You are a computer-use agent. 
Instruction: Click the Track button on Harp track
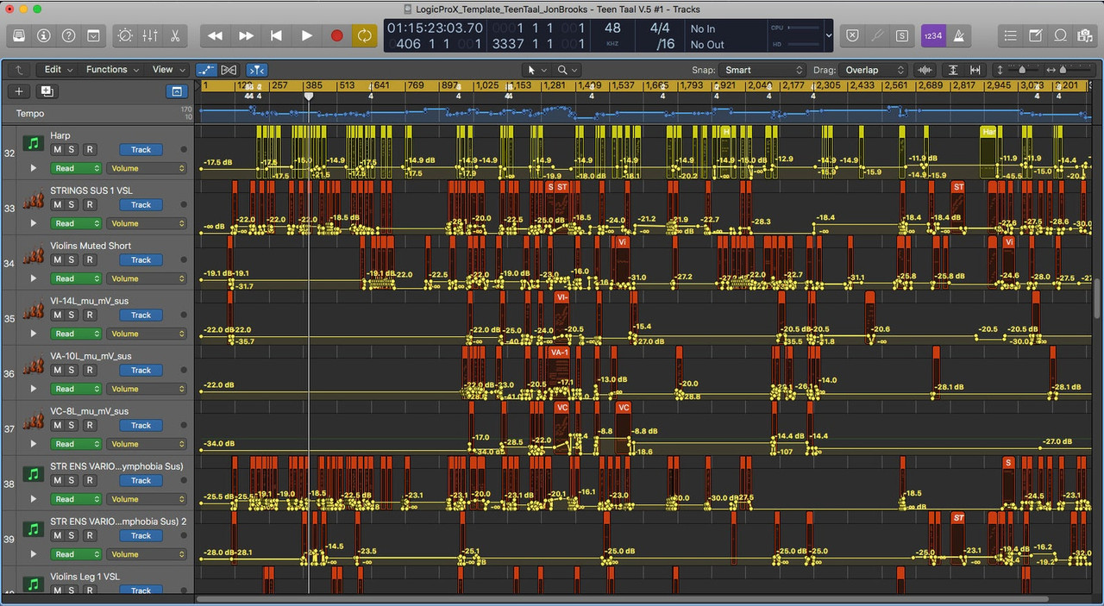(141, 150)
